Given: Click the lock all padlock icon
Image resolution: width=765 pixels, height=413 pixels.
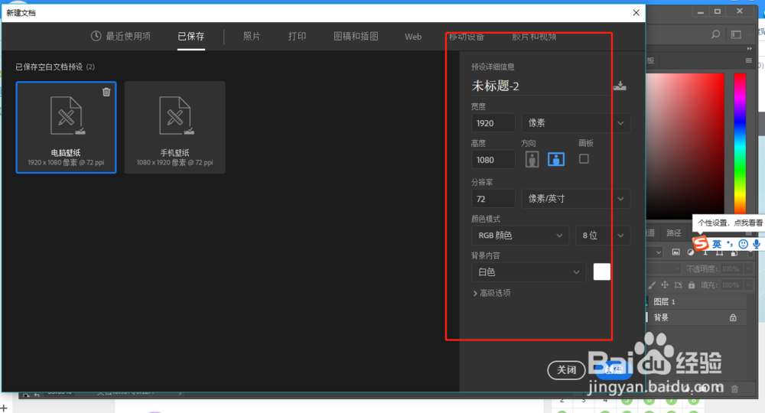Looking at the screenshot, I should click(692, 285).
